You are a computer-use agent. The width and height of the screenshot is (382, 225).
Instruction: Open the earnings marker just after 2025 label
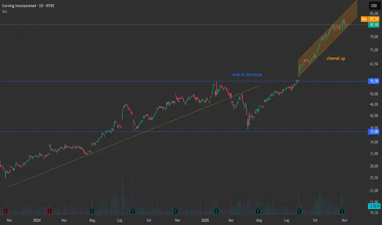click(216, 211)
